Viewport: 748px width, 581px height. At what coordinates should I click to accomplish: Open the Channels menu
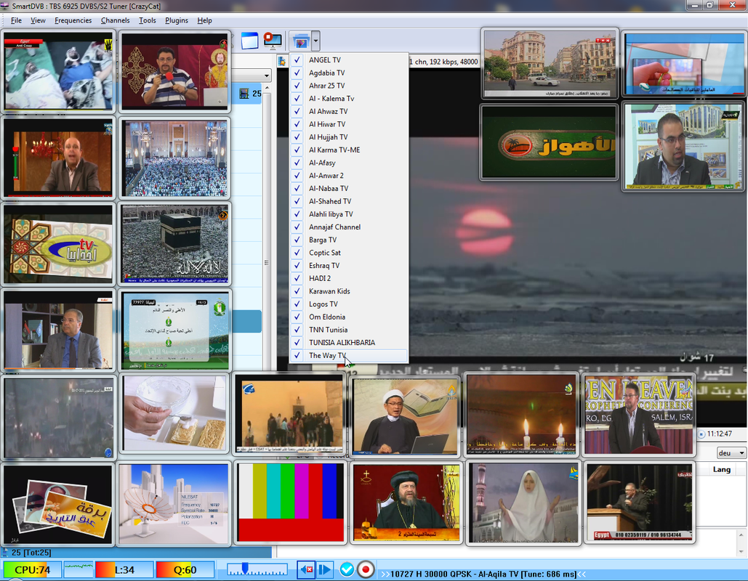coord(115,20)
